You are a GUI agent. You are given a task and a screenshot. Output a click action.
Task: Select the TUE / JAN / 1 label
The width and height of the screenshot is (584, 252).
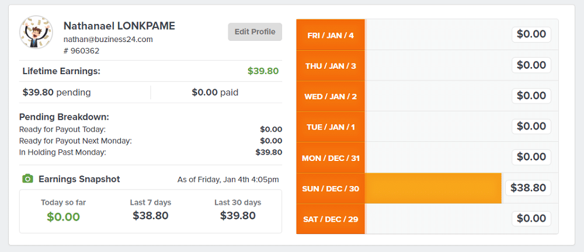click(331, 127)
